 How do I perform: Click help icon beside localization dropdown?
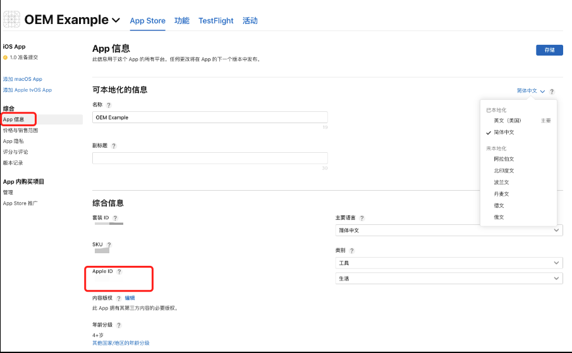[552, 92]
